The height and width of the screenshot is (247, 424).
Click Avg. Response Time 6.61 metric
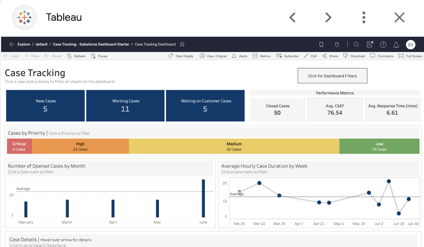[x=392, y=109]
